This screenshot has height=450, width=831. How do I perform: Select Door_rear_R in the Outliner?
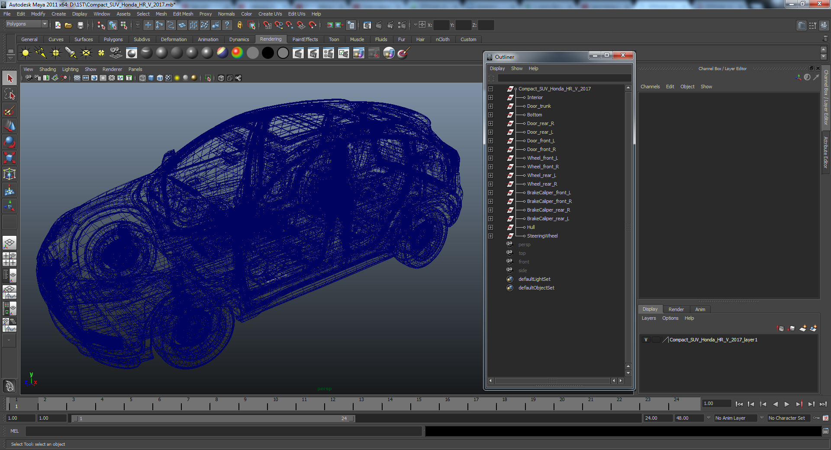[540, 123]
